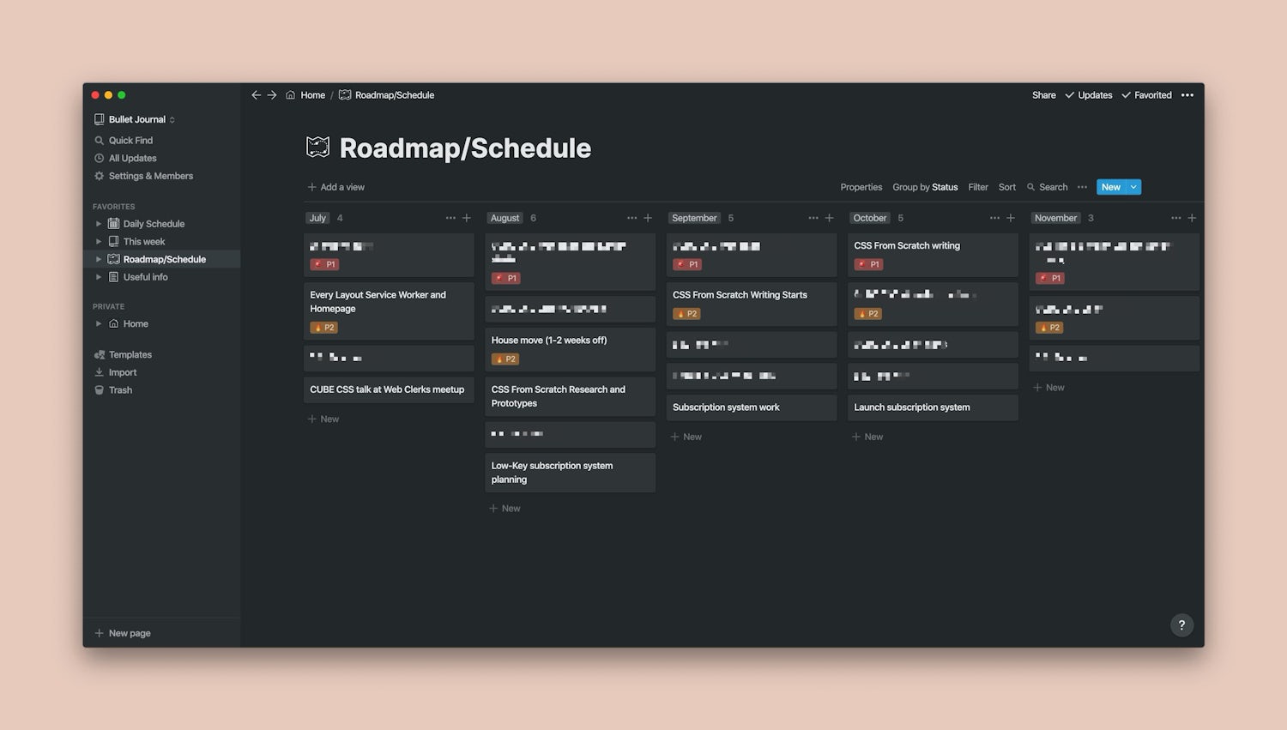Add a card with October column plus icon
The width and height of the screenshot is (1287, 730).
tap(1011, 218)
